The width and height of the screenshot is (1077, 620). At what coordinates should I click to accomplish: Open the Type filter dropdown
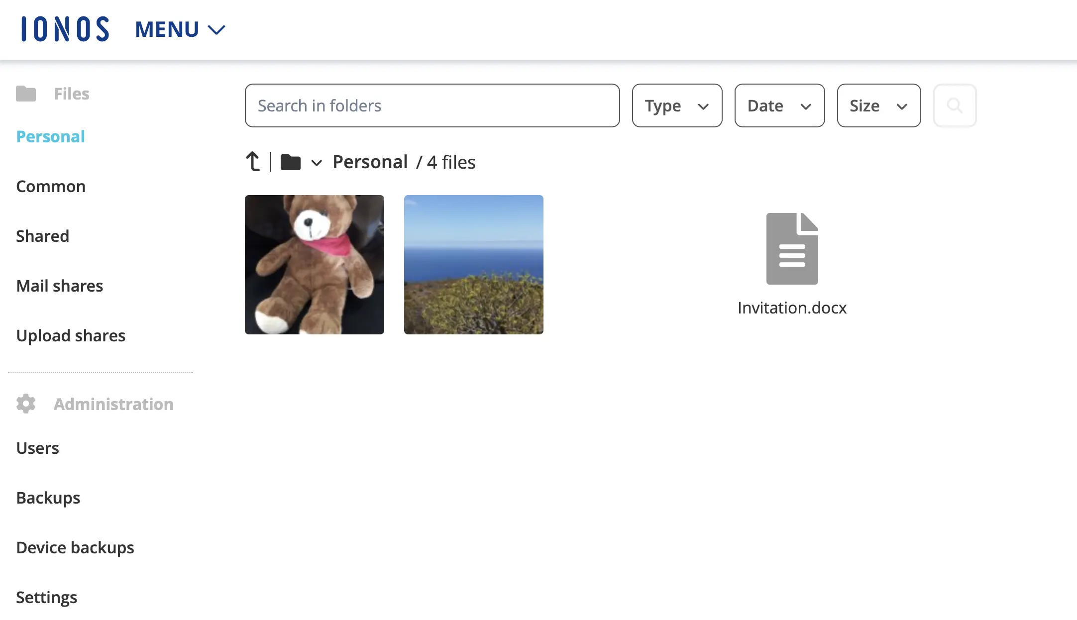pos(676,105)
